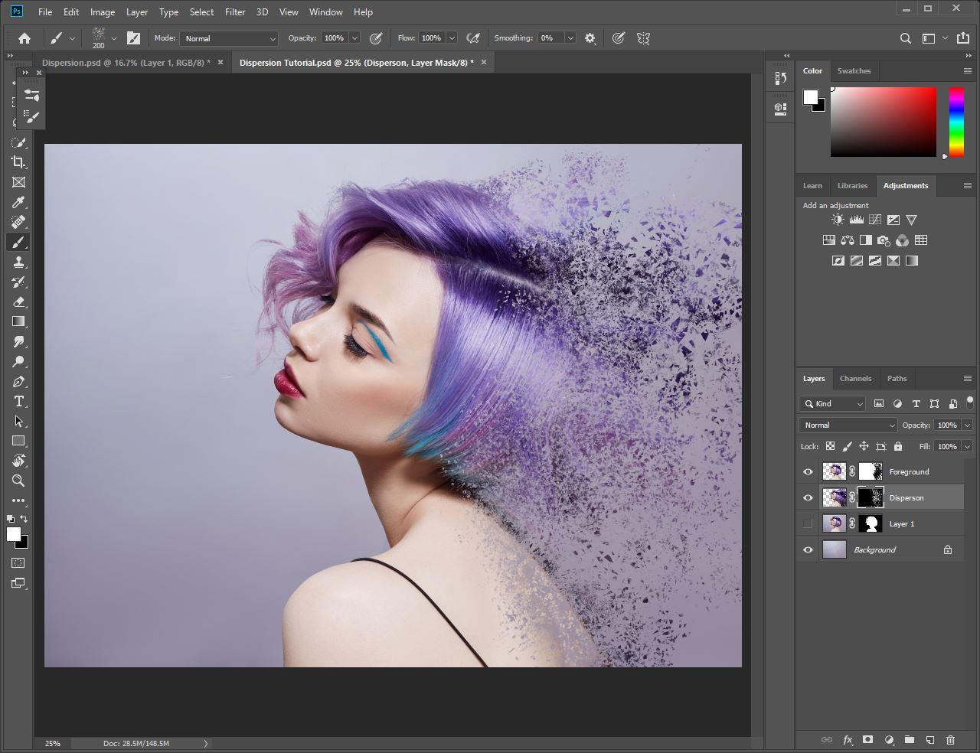Open smoothing options gear icon
The image size is (980, 753).
click(590, 38)
